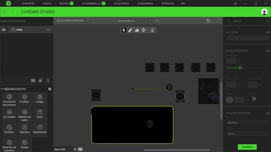
Task: Hide the Onda effect layer
Action: coord(4,30)
